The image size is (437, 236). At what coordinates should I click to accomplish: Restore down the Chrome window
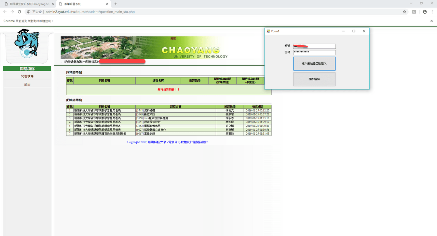click(421, 3)
